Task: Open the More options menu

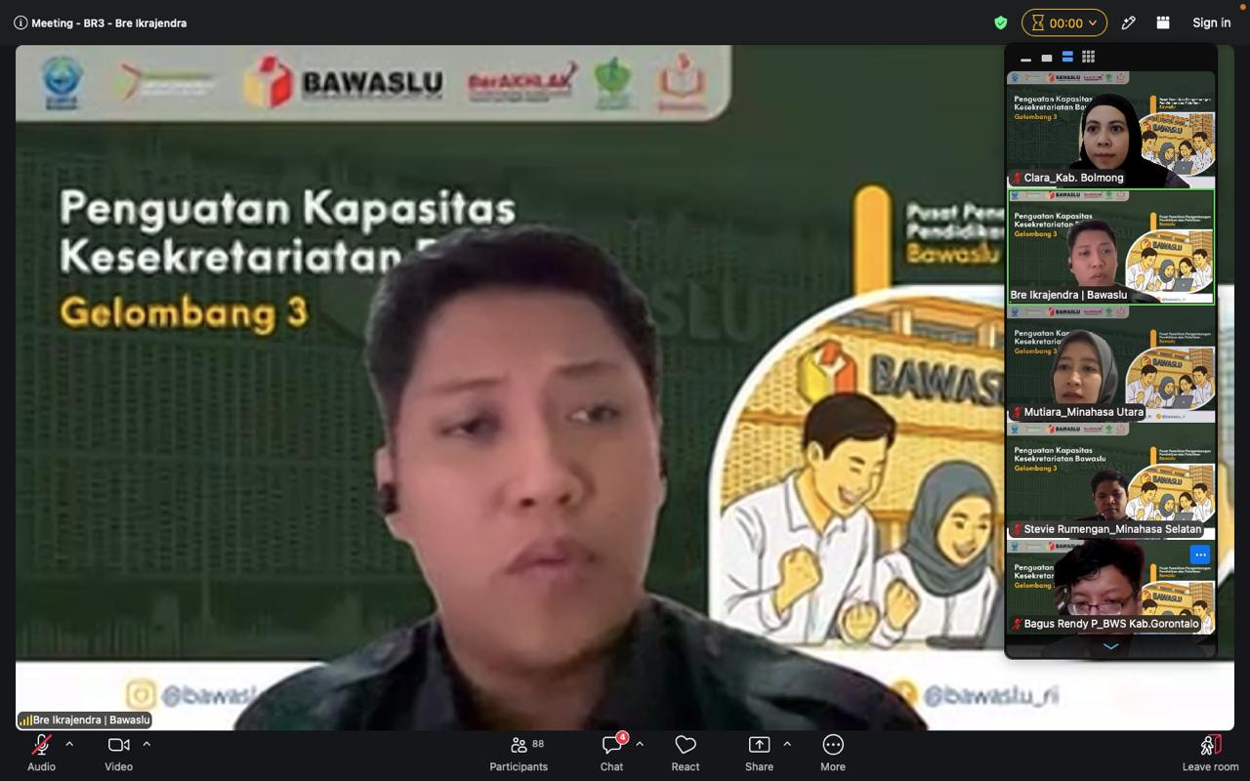Action: pos(833,752)
